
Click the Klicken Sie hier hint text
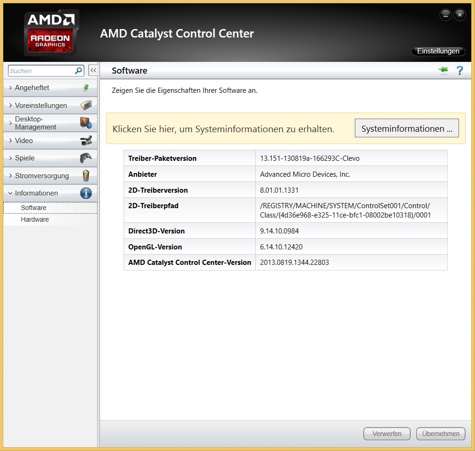[223, 129]
